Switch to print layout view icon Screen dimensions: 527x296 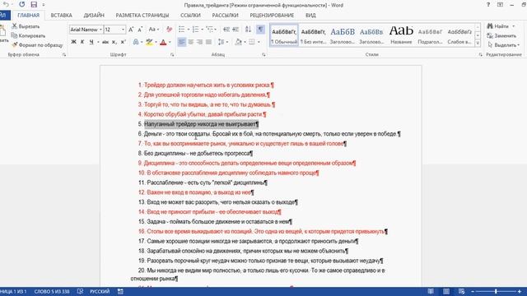pos(446,292)
